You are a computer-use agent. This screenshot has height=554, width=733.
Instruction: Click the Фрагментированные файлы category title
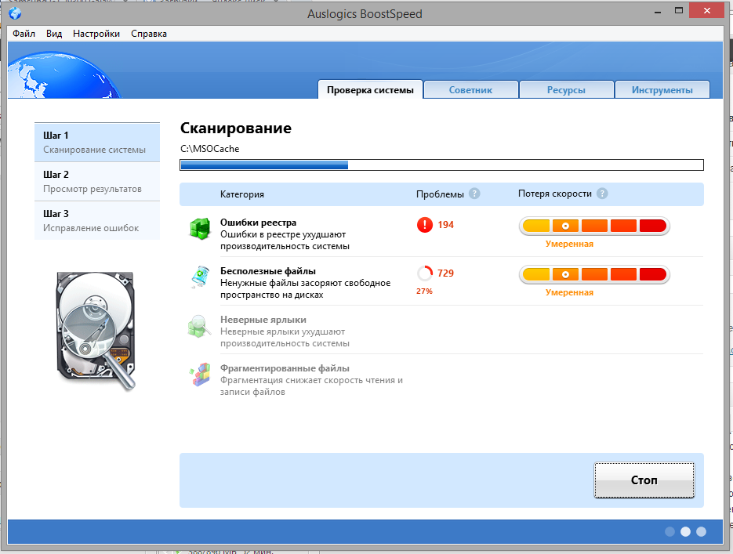[285, 368]
